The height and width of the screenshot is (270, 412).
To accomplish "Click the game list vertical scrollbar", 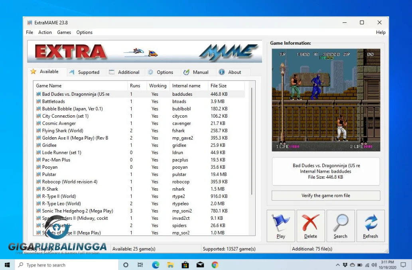I will 252,142.
